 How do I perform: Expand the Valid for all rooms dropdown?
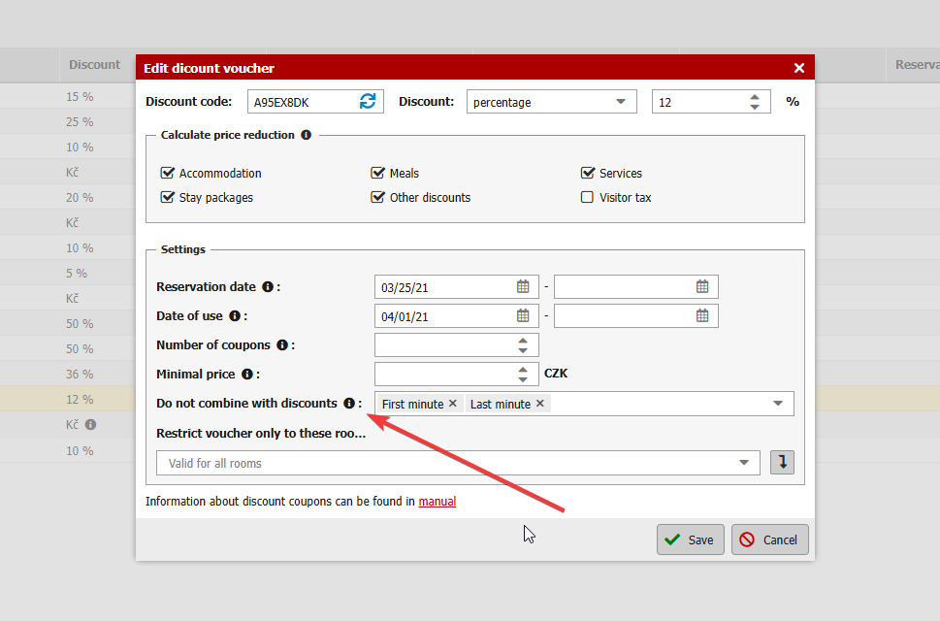[x=744, y=463]
